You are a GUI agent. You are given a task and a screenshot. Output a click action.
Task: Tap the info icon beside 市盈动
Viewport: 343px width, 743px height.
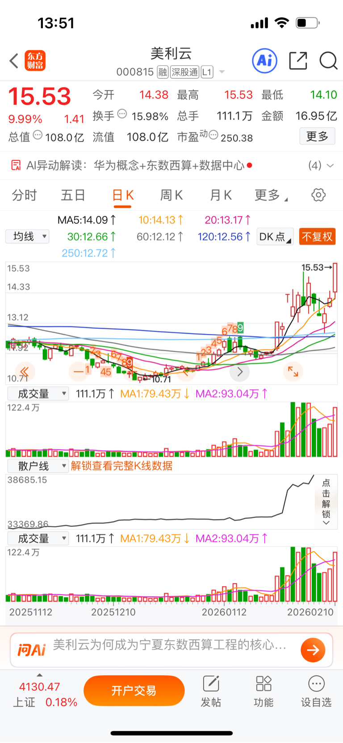213,135
